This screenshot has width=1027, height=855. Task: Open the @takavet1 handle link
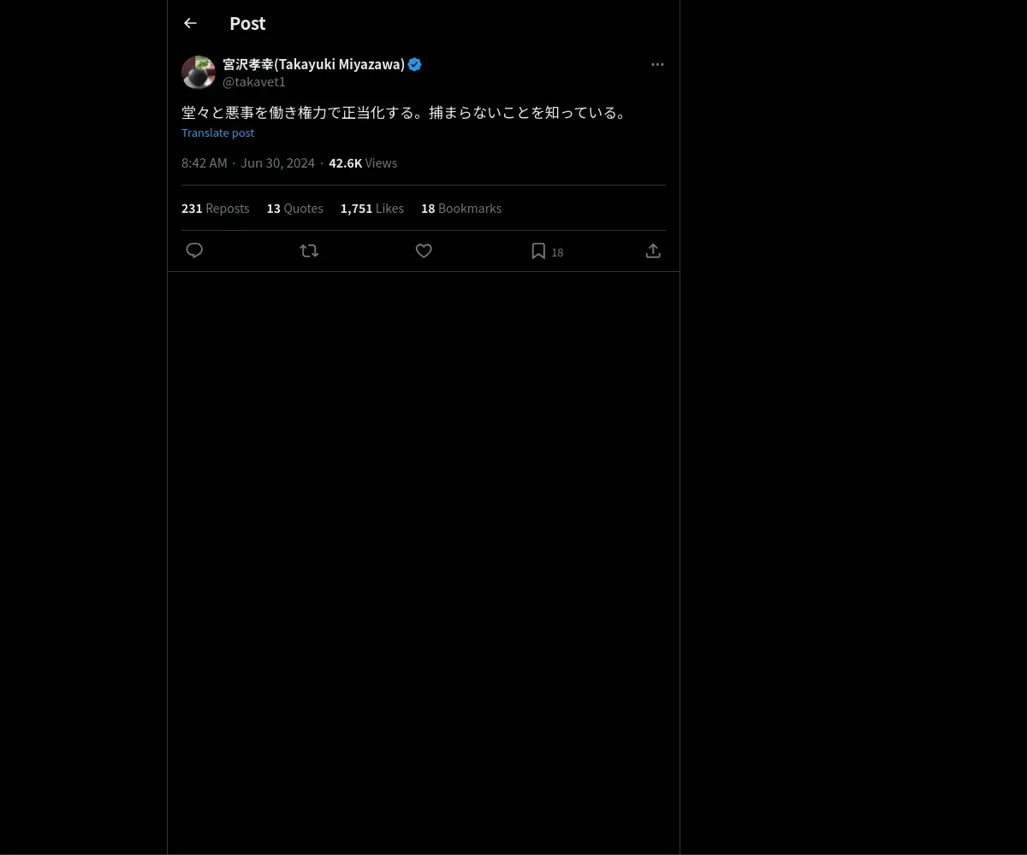point(254,82)
